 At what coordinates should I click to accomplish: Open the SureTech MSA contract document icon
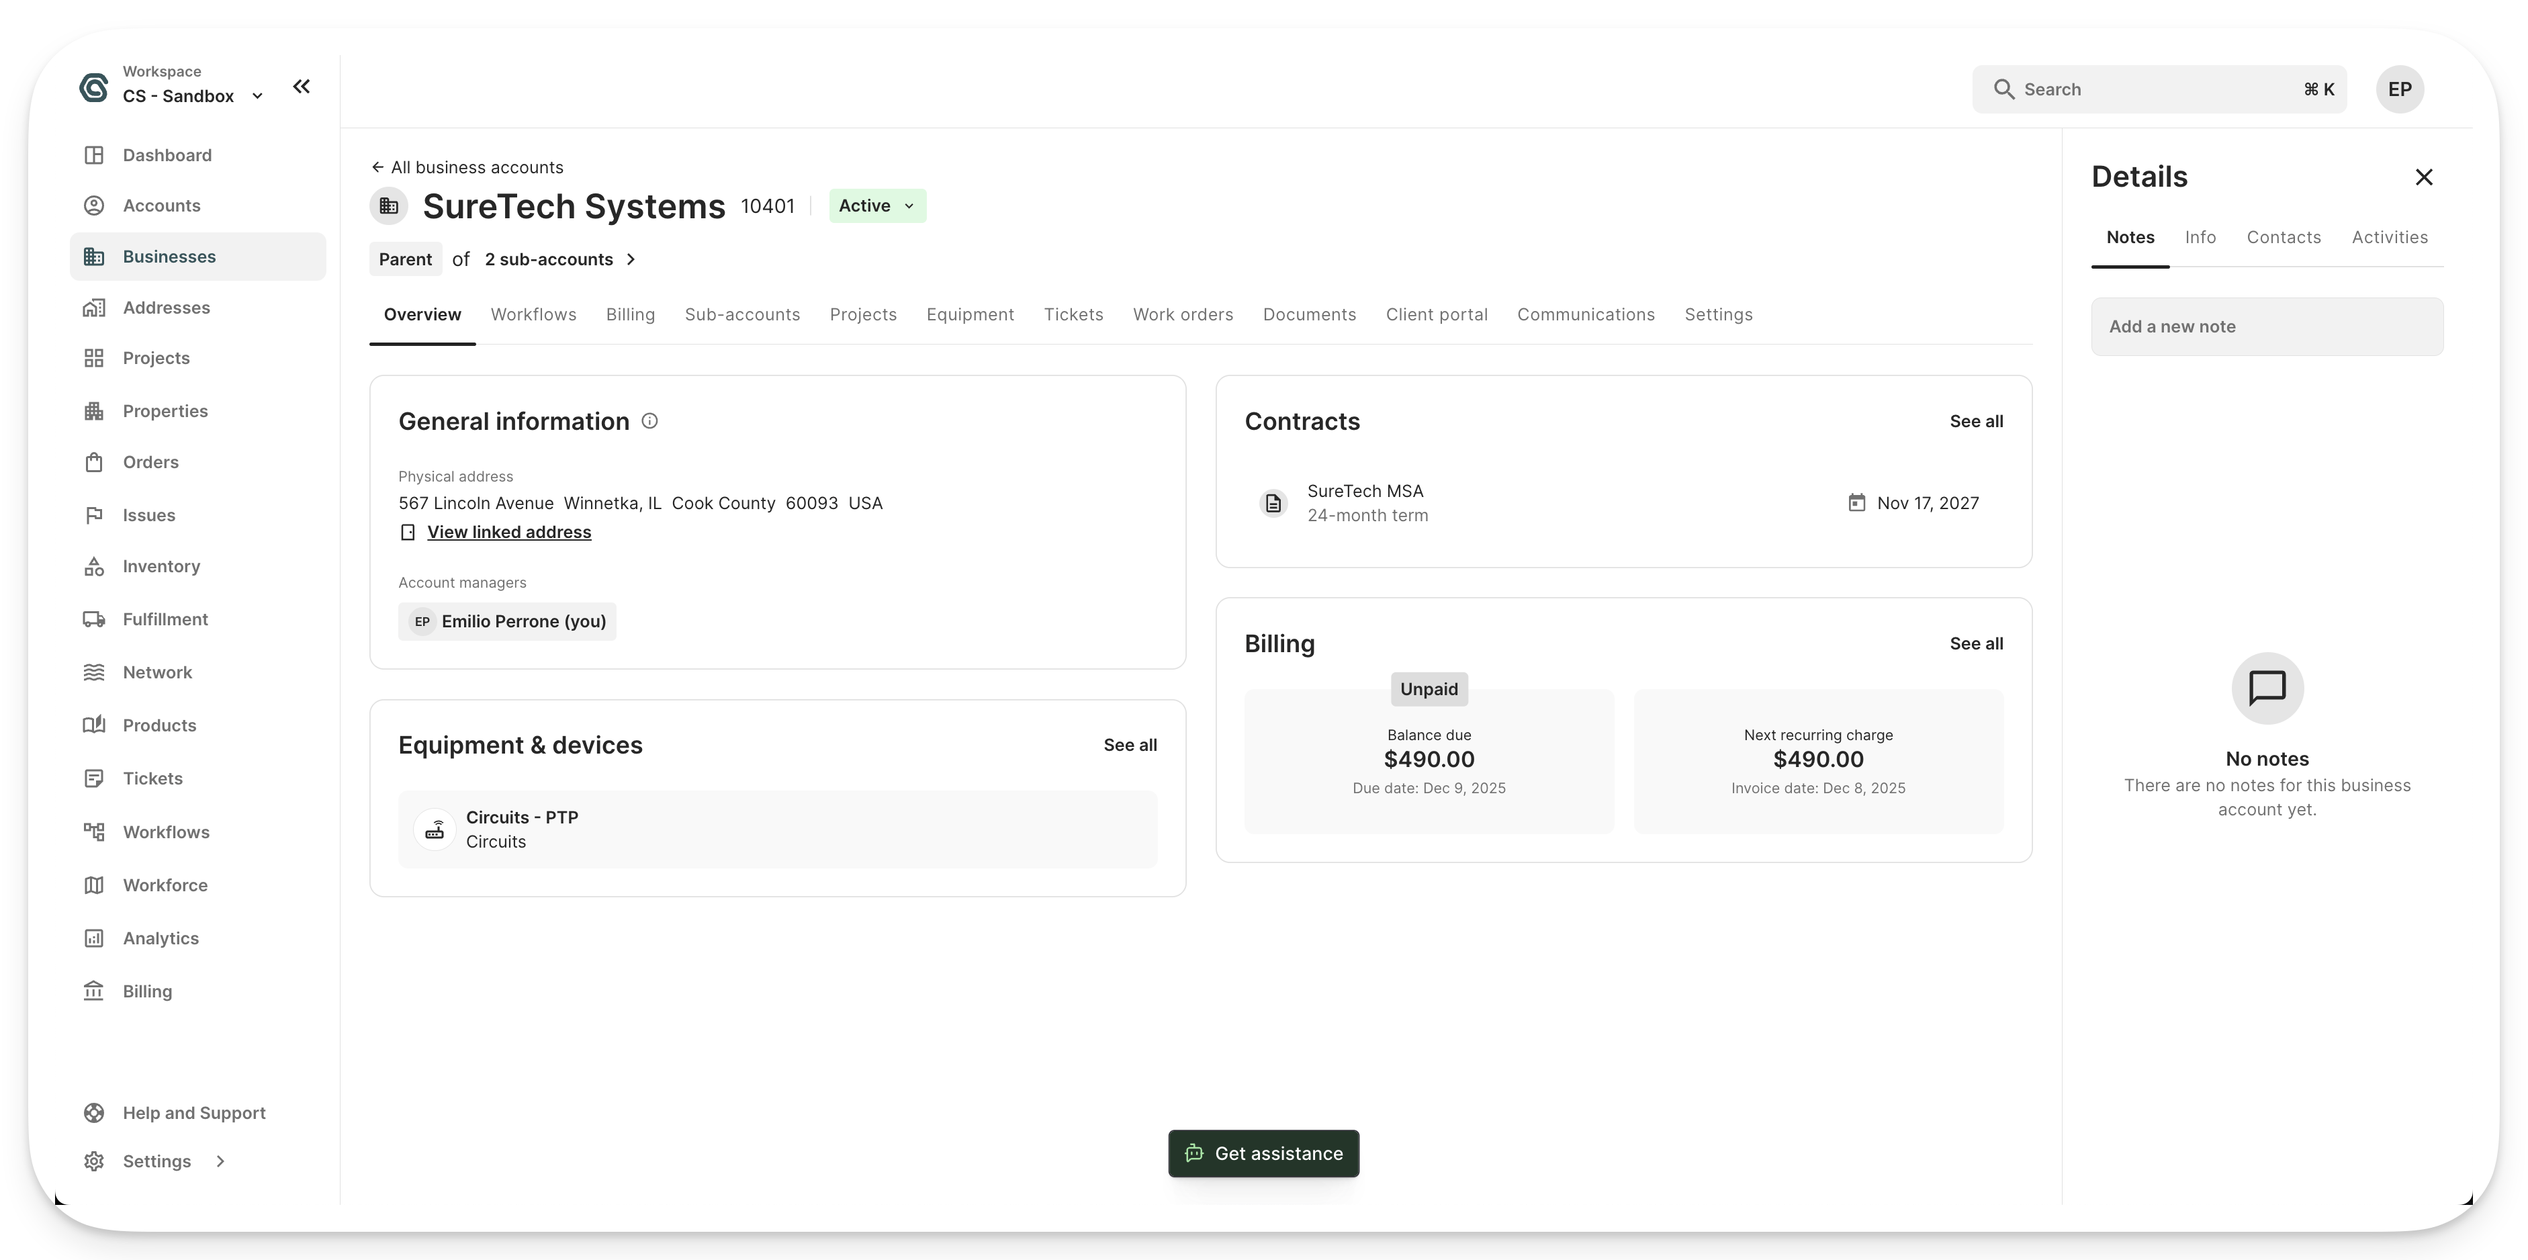1273,504
